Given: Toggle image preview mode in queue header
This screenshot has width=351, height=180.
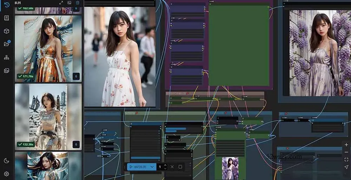Looking at the screenshot, I should click(x=69, y=3).
